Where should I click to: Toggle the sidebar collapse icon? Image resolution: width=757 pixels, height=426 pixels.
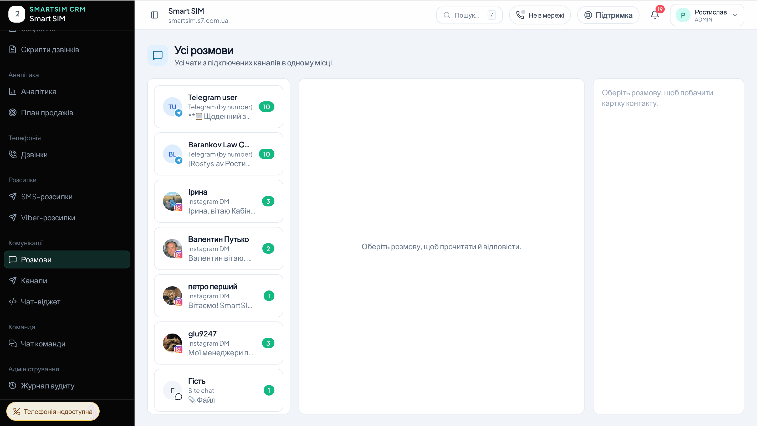click(x=155, y=15)
